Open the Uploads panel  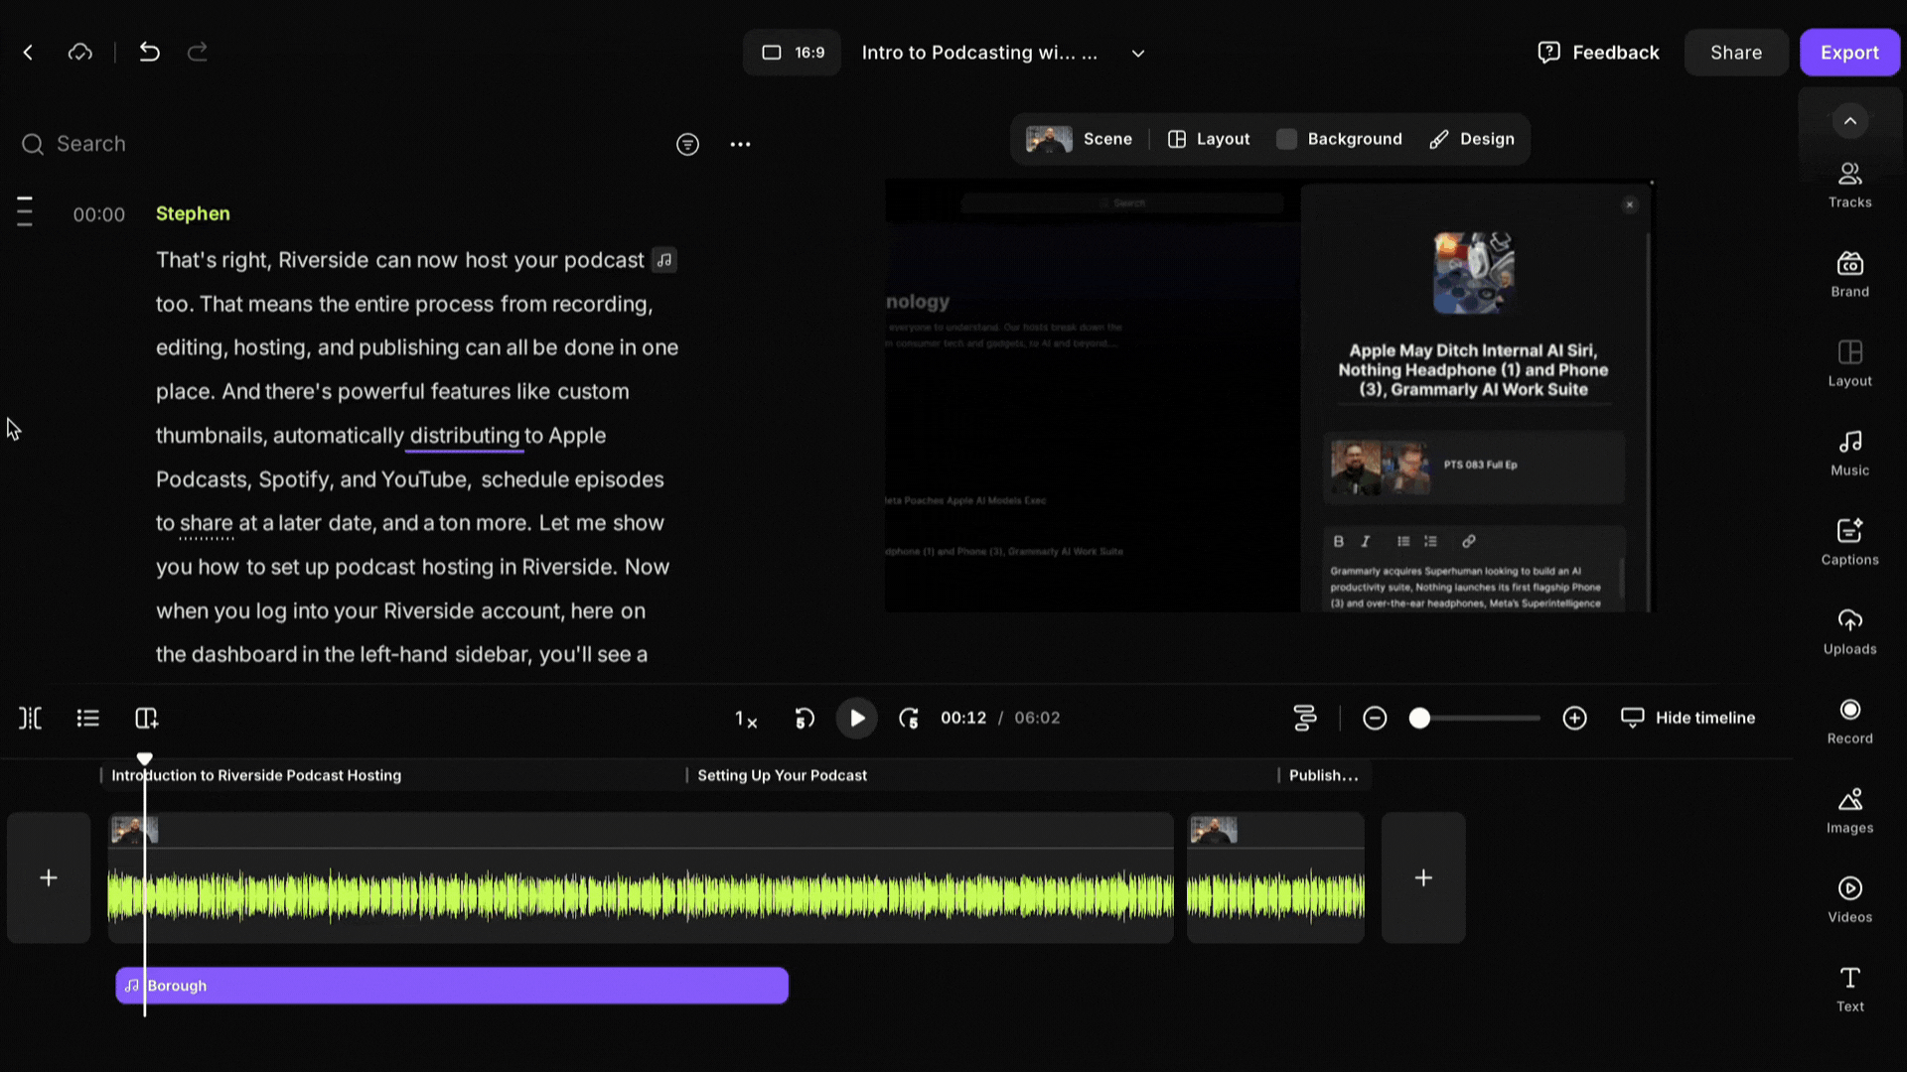tap(1849, 632)
